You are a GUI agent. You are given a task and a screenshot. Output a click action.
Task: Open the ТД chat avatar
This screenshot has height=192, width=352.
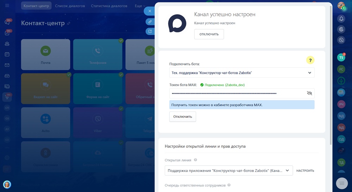coord(341,162)
